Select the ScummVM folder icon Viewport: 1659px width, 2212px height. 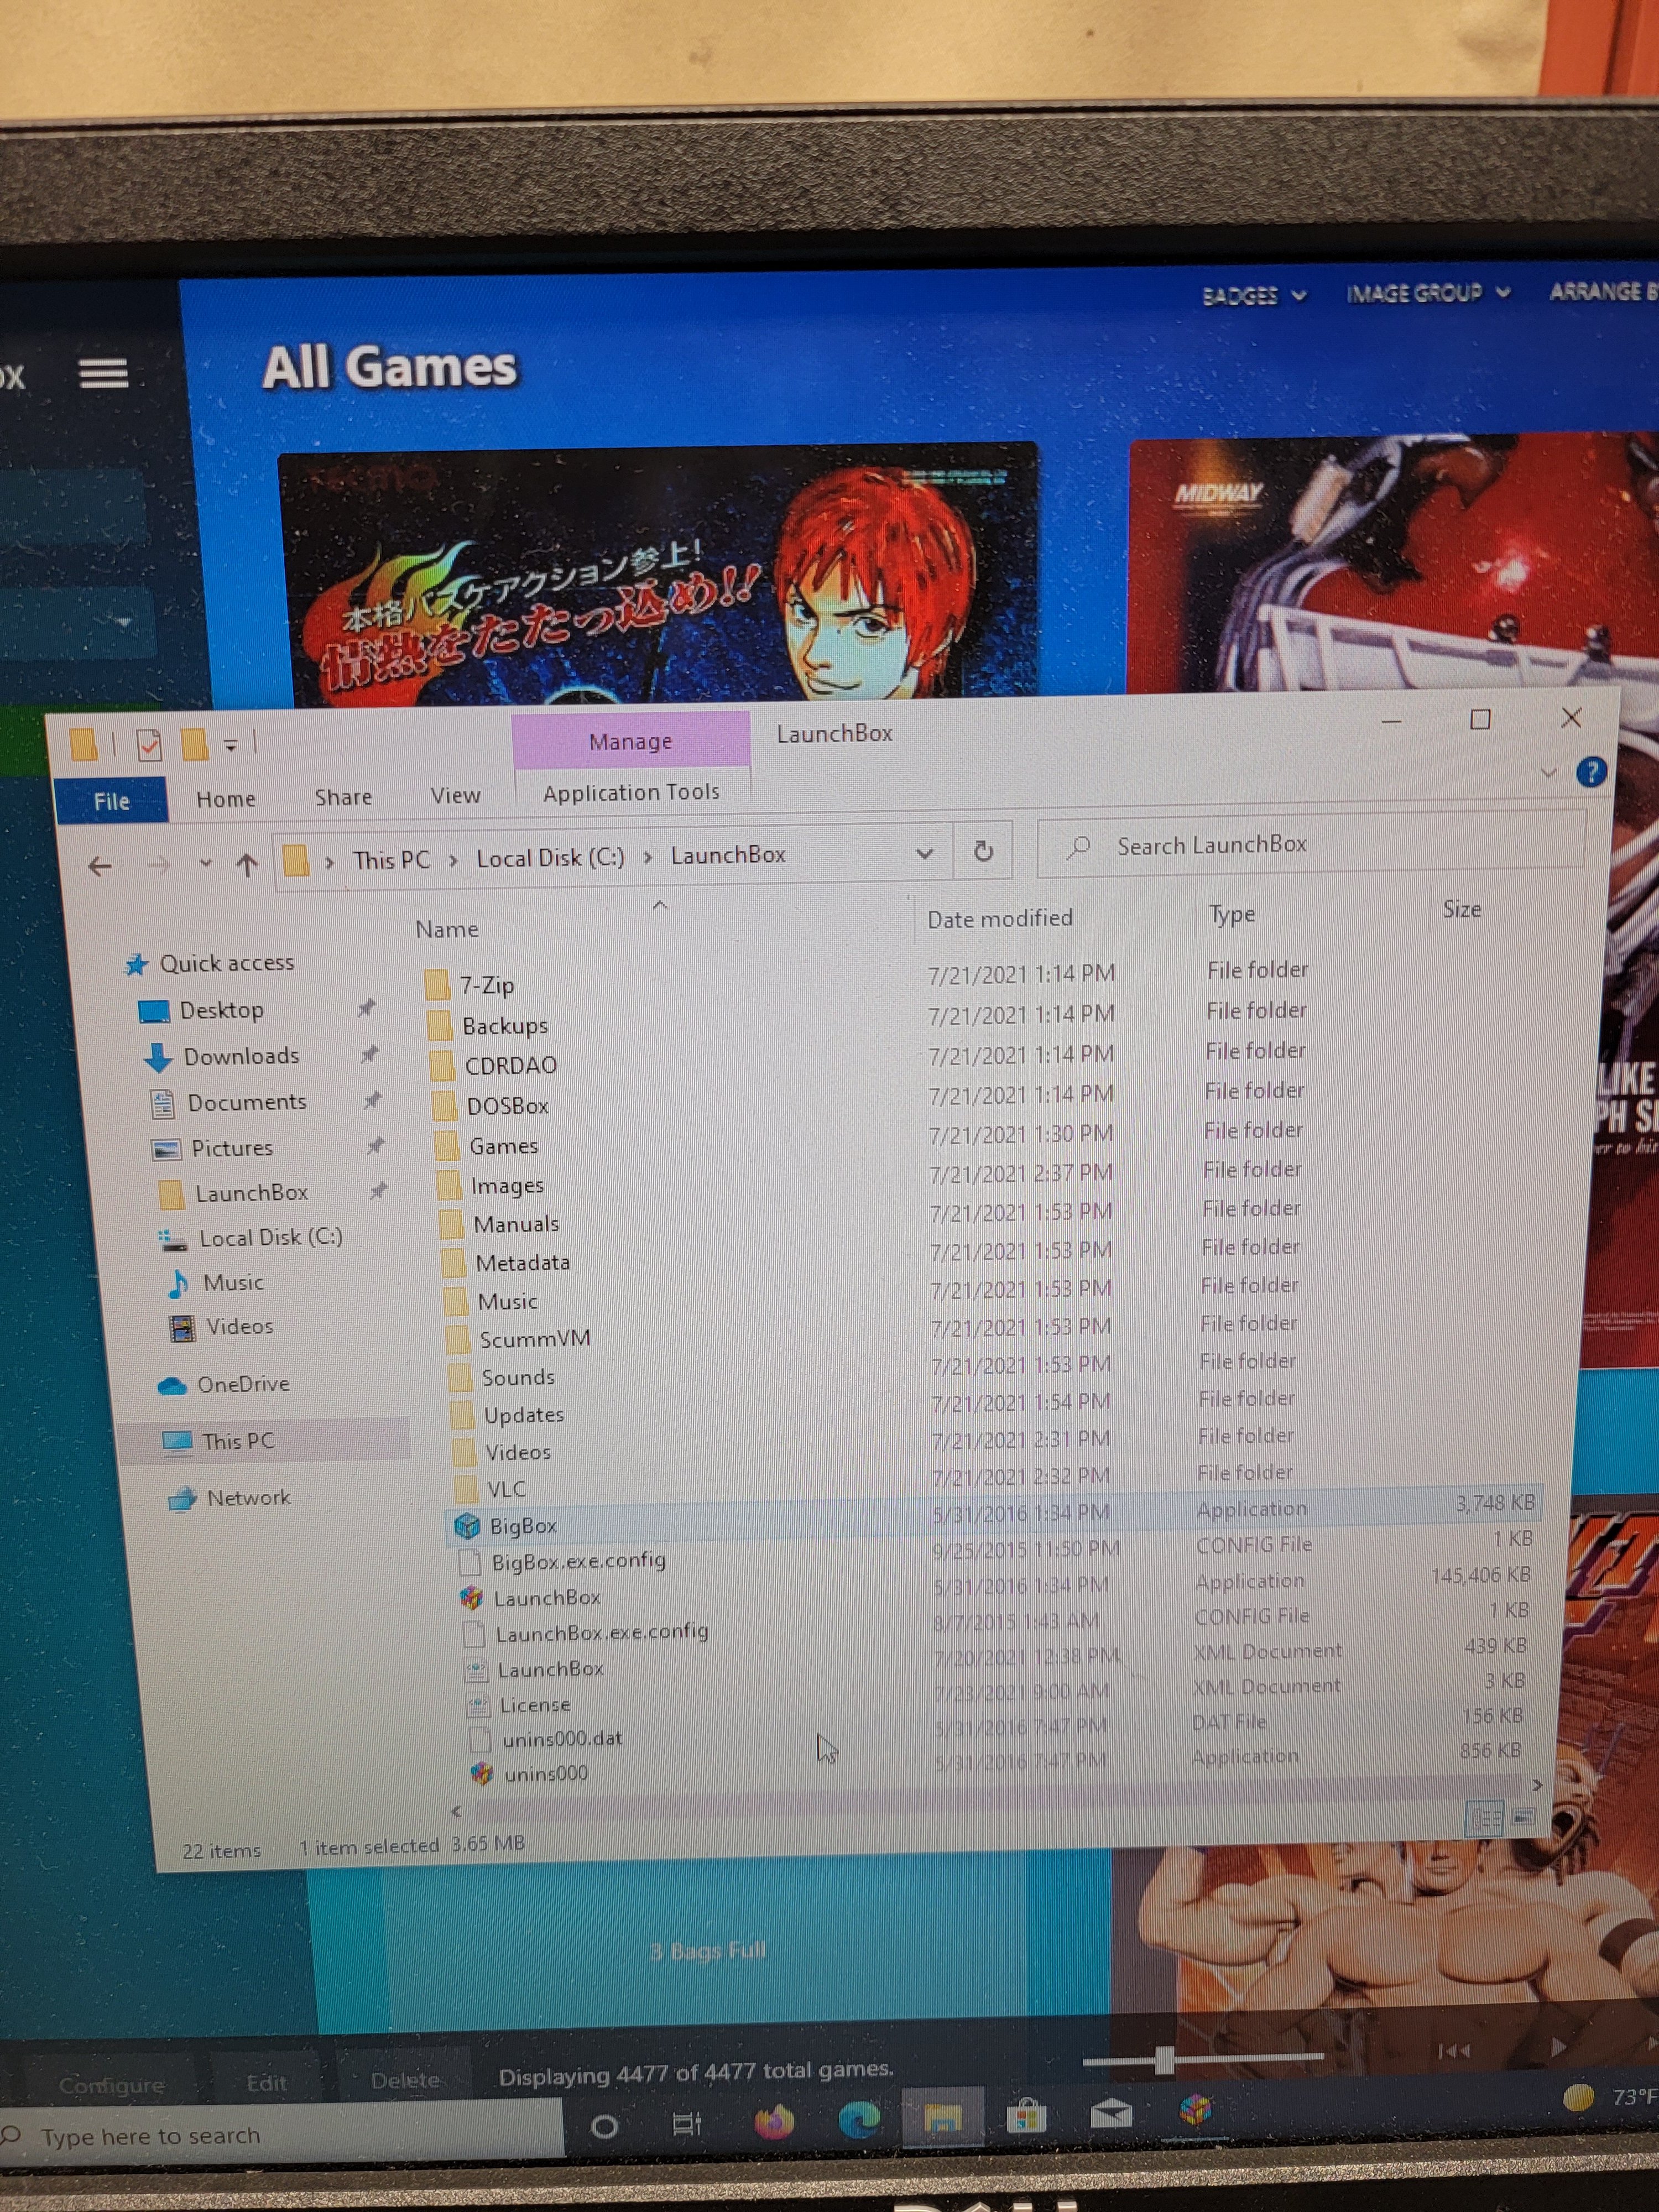pos(457,1340)
